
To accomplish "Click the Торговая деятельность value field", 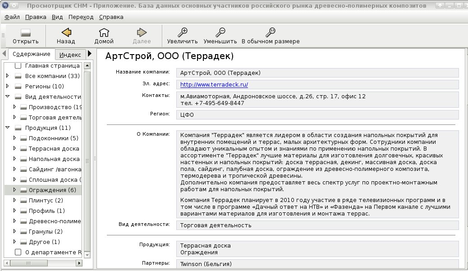I will (x=317, y=225).
